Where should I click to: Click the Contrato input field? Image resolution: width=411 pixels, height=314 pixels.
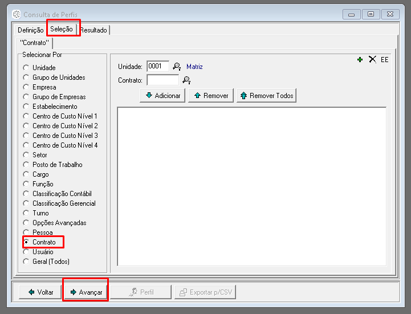pos(162,80)
